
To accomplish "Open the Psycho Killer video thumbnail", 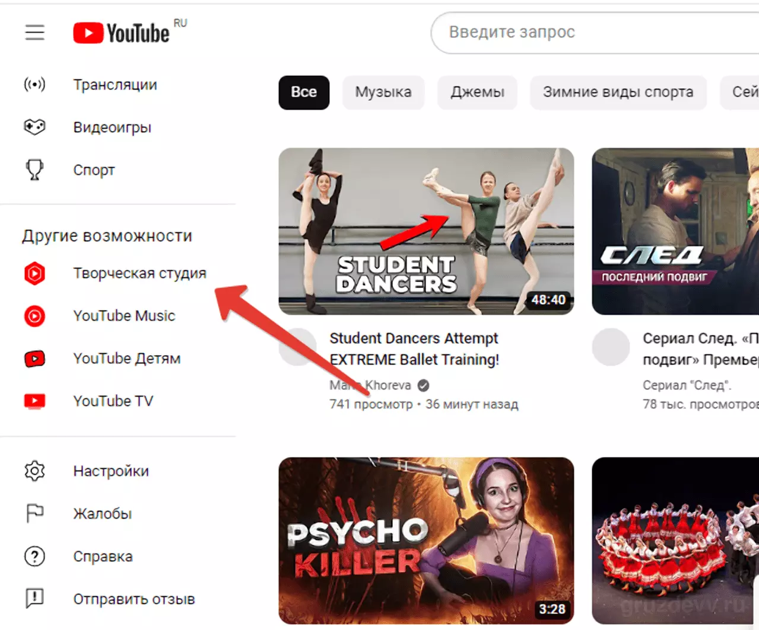I will 426,540.
